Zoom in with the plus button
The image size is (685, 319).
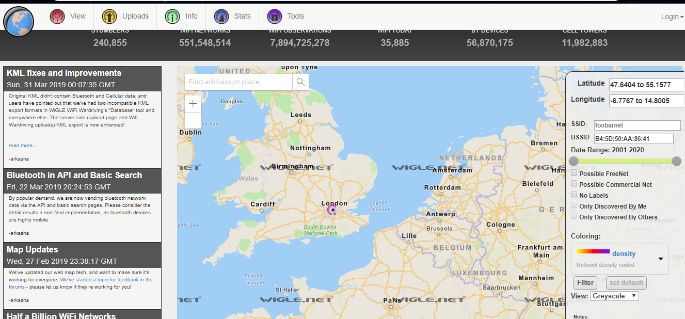pos(193,104)
